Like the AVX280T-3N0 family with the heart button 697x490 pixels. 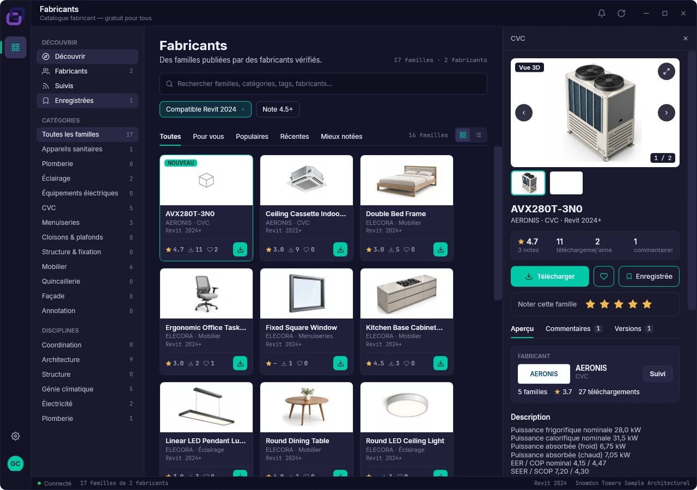pos(603,277)
